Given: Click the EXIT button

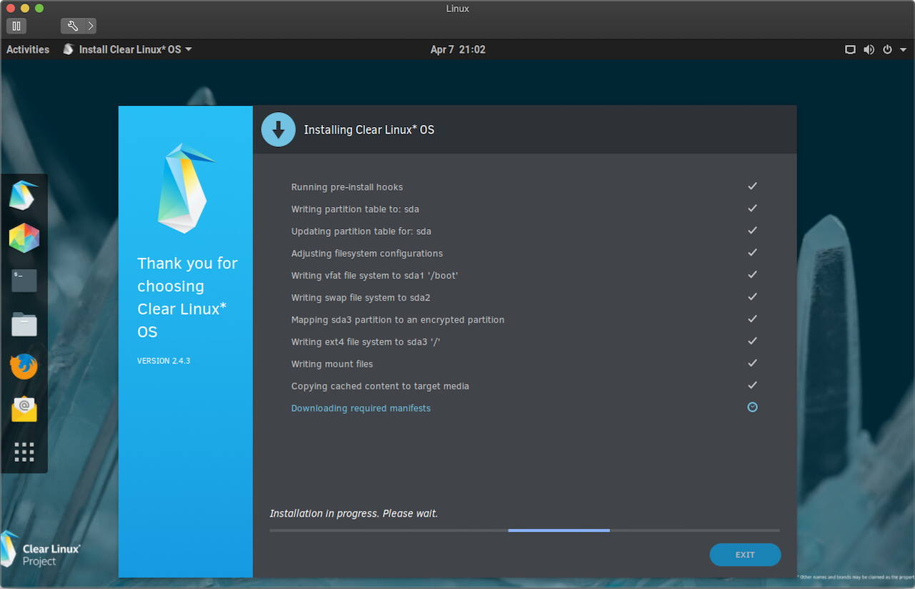Looking at the screenshot, I should [745, 555].
